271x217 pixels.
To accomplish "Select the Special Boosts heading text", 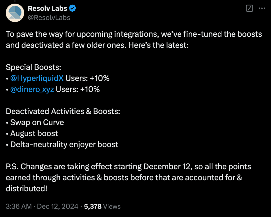I will [x=33, y=67].
